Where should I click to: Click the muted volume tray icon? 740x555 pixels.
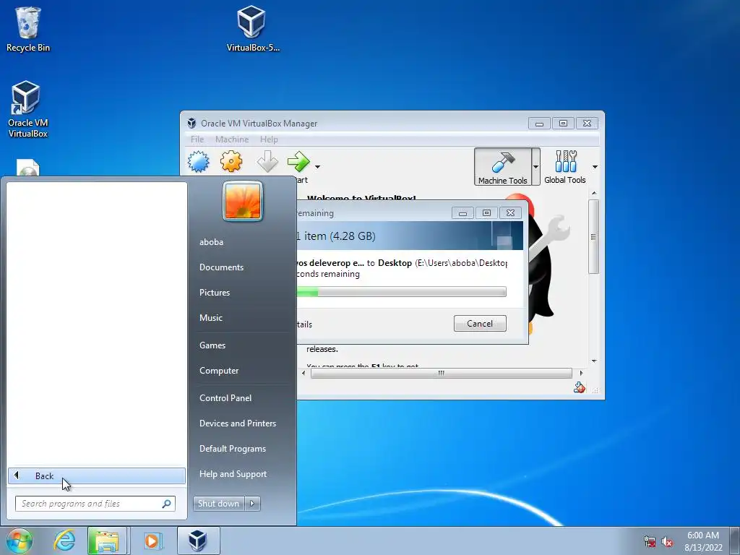click(x=667, y=542)
